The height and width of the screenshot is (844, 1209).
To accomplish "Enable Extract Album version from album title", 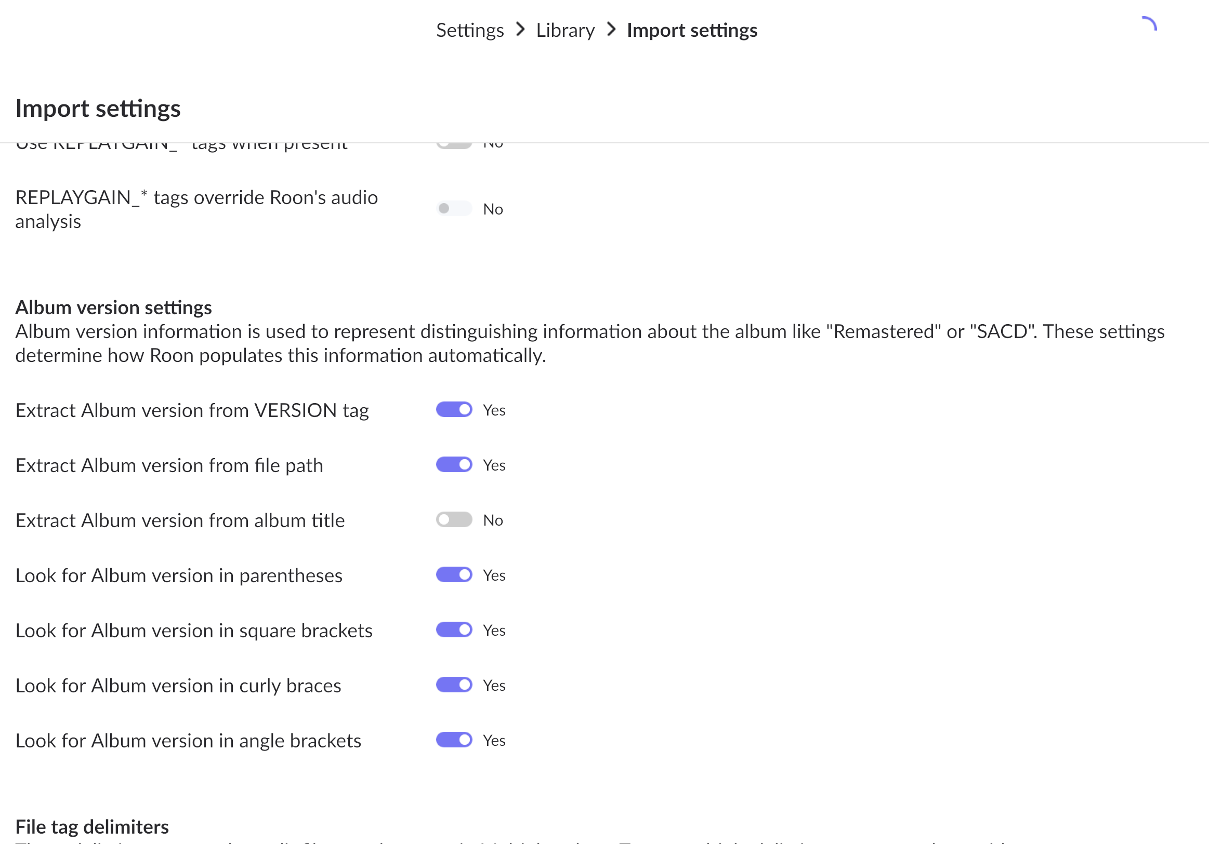I will [x=453, y=520].
